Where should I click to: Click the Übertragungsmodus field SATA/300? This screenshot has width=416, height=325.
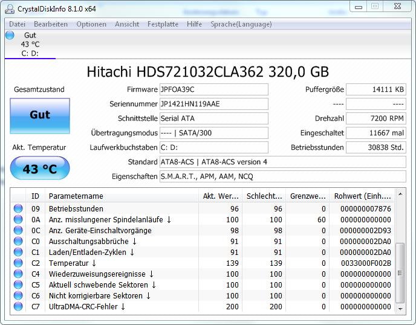[x=214, y=133]
